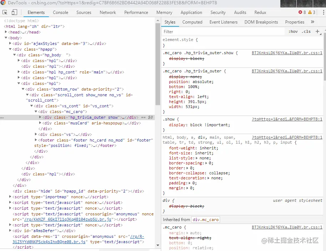
Task: Click the 'position: absolute' declaration
Action: pos(191,82)
